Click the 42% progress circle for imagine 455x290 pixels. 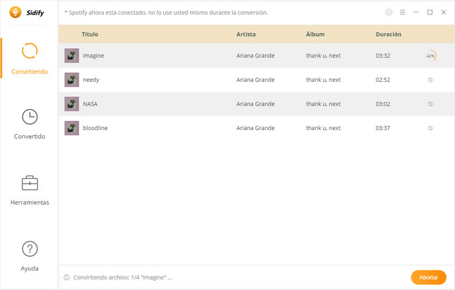(430, 55)
